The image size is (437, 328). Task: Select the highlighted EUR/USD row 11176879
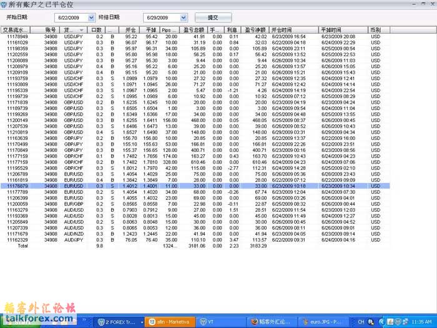pos(187,186)
